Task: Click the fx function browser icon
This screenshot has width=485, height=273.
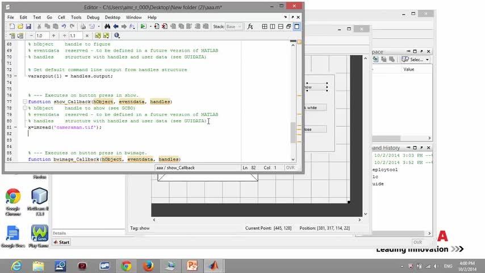Action: point(250,27)
